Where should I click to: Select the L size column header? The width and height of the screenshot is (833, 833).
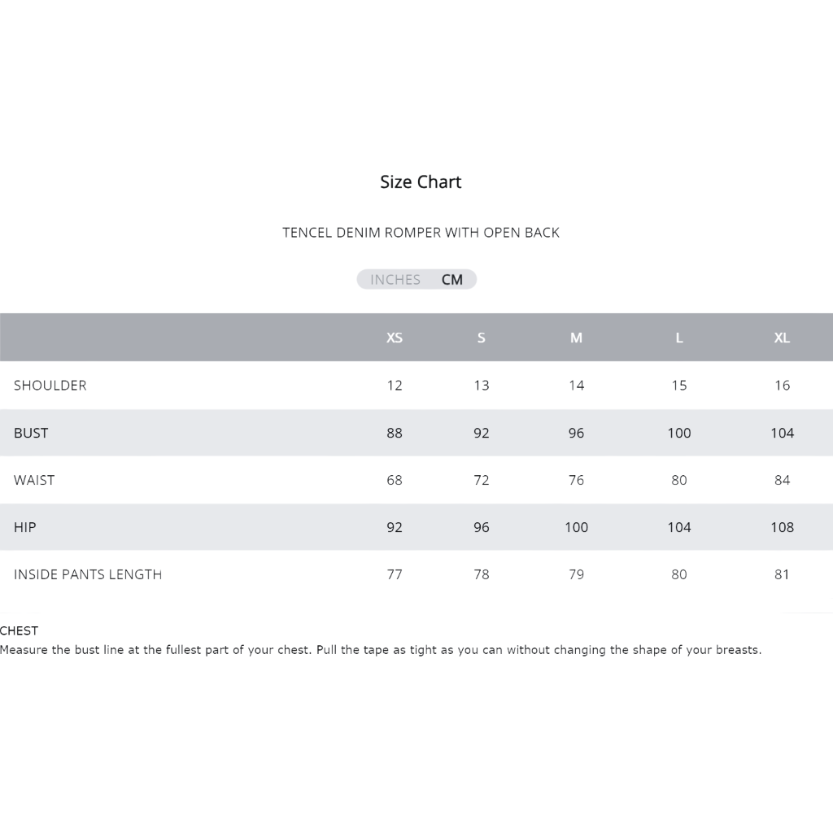coord(679,338)
